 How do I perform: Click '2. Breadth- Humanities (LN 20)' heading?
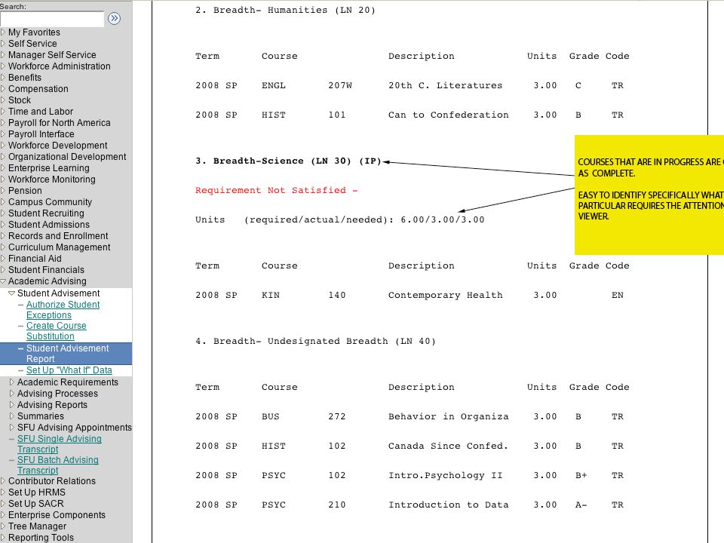tap(285, 10)
